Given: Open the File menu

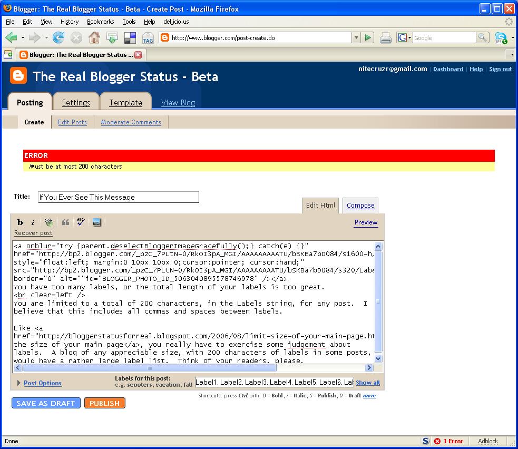Looking at the screenshot, I should pyautogui.click(x=10, y=22).
